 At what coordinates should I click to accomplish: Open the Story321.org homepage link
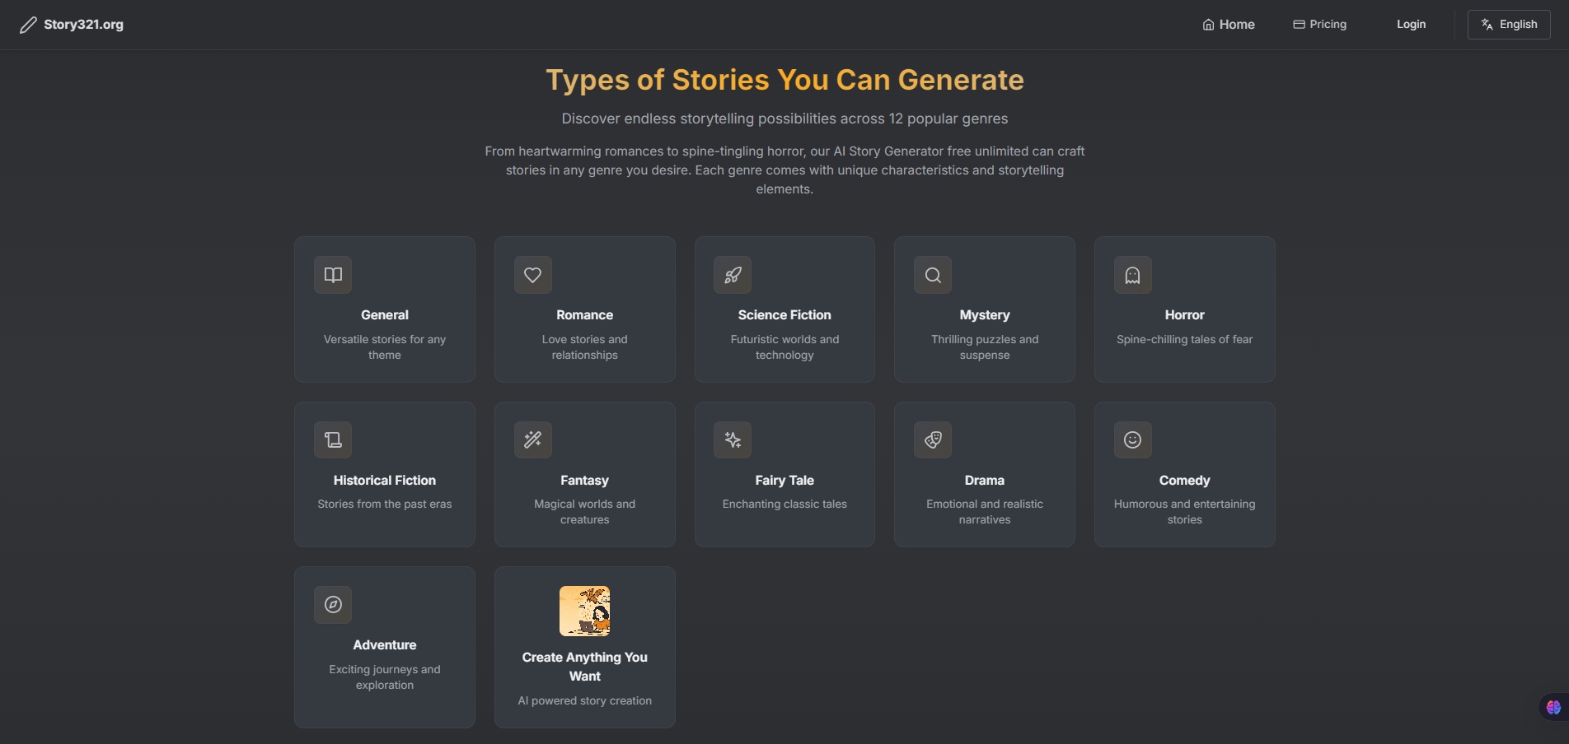click(82, 24)
